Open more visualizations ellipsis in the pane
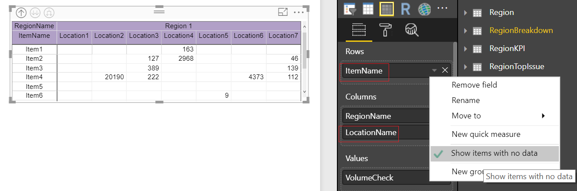Viewport: 577px width, 191px height. point(443,8)
